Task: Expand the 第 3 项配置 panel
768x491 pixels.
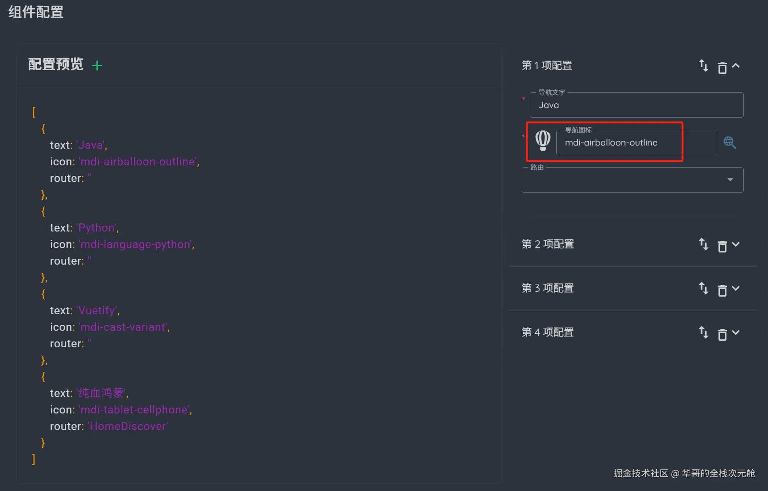Action: 736,288
